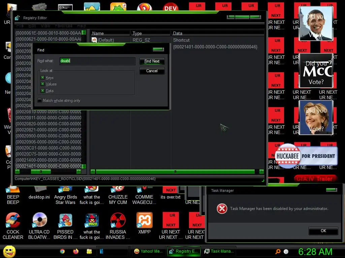Open Angry Birds Star Wars desktop shortcut
The image size is (345, 258).
pos(65,189)
